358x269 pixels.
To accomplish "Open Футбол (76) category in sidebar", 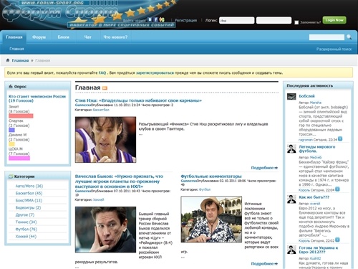I will point(26,229).
